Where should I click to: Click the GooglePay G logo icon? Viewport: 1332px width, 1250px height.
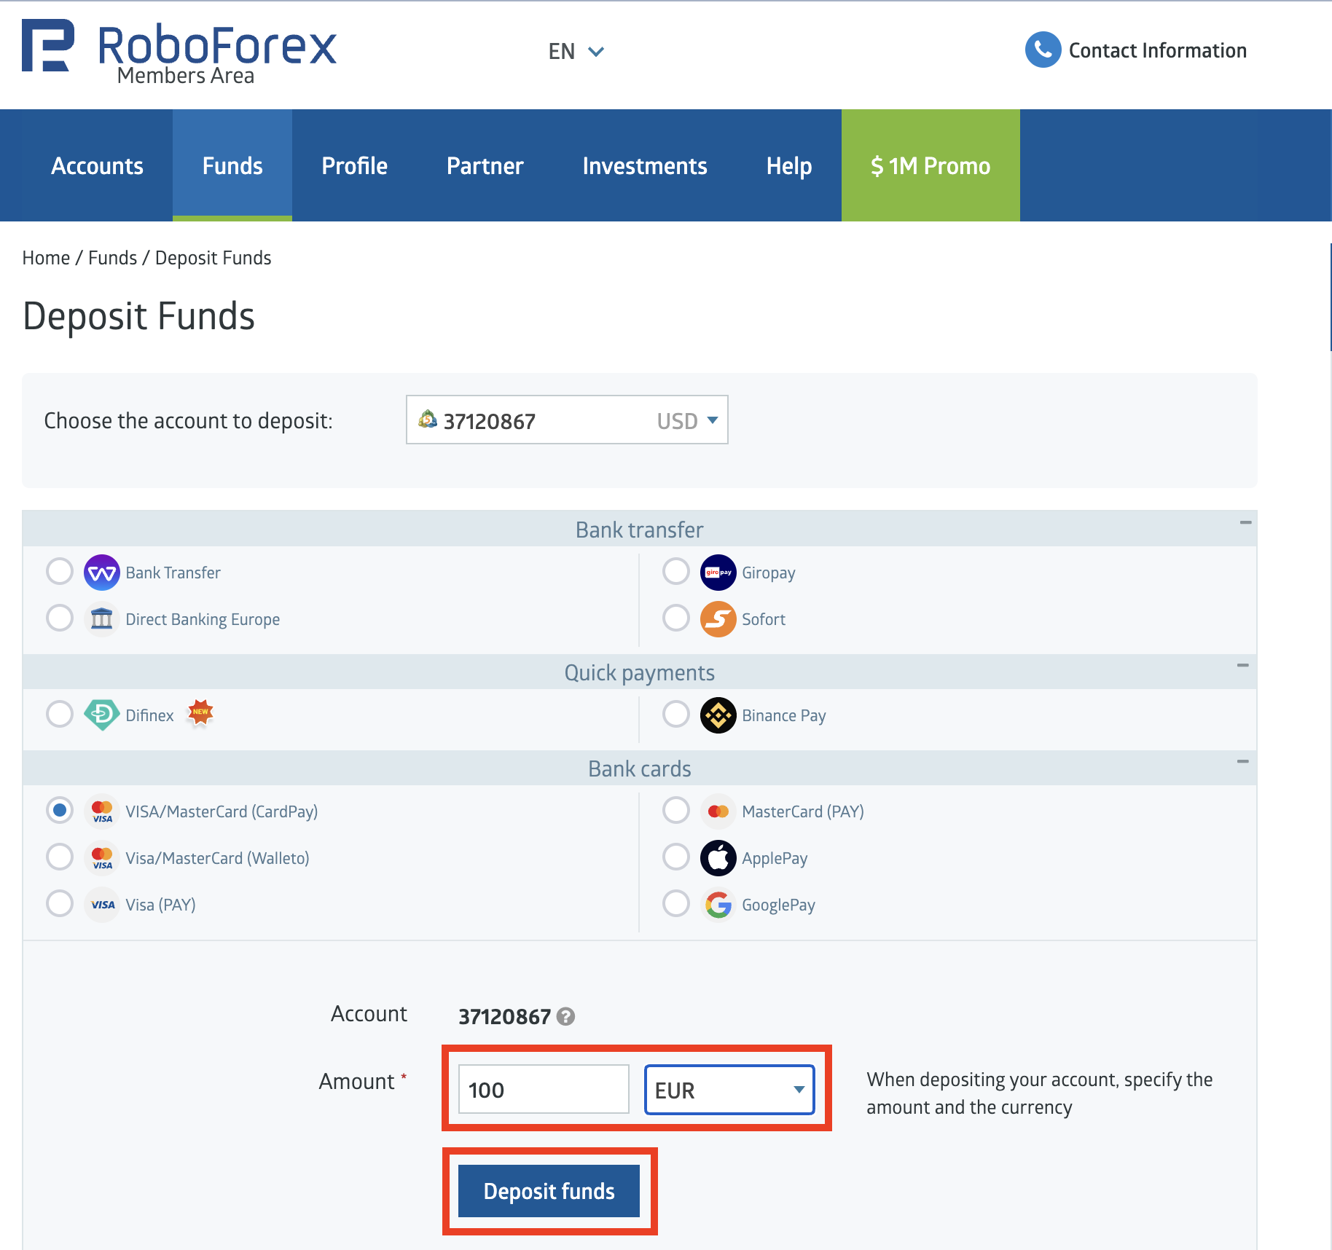point(718,905)
